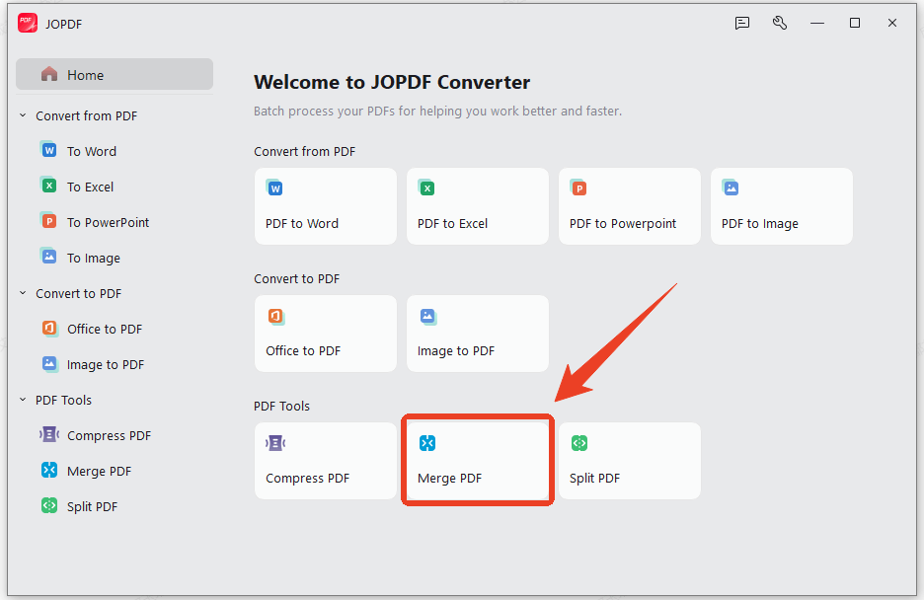
Task: Click the Office icon on Office to PDF card
Action: [x=275, y=316]
